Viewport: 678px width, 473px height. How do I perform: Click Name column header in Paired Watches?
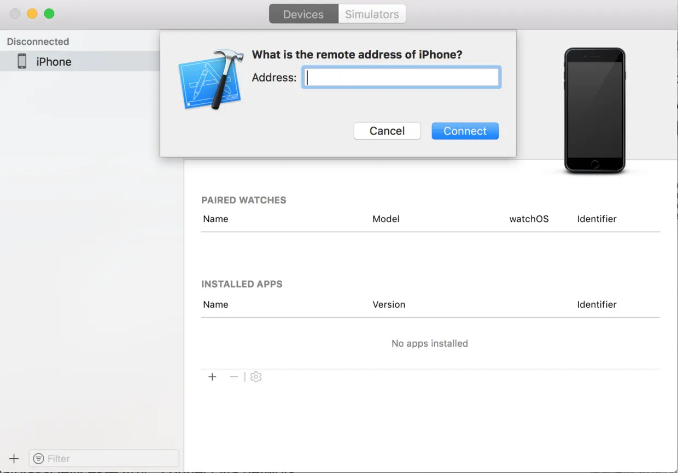coord(215,219)
